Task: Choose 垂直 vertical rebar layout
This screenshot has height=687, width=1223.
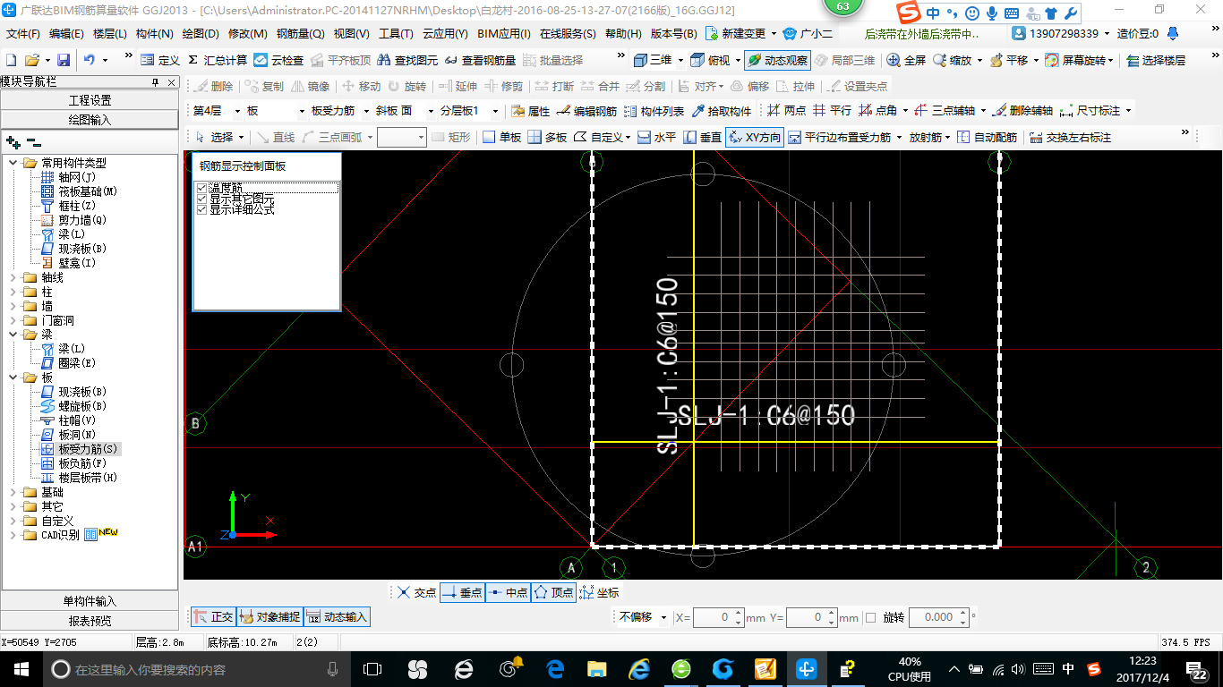Action: click(x=702, y=137)
